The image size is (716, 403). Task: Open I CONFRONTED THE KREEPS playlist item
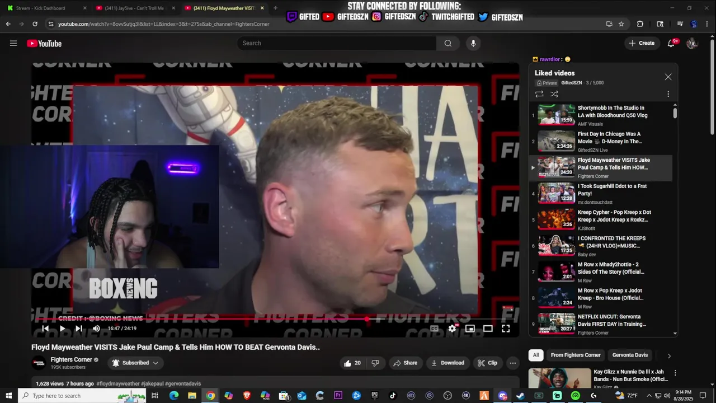[x=601, y=246]
